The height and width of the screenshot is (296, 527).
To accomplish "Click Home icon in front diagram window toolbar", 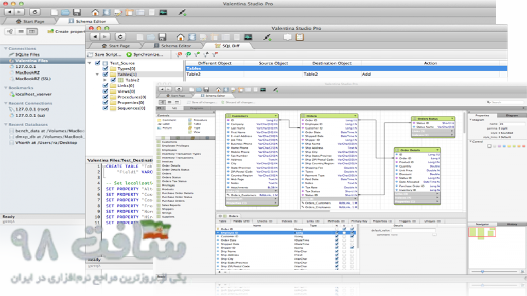I will click(x=218, y=89).
